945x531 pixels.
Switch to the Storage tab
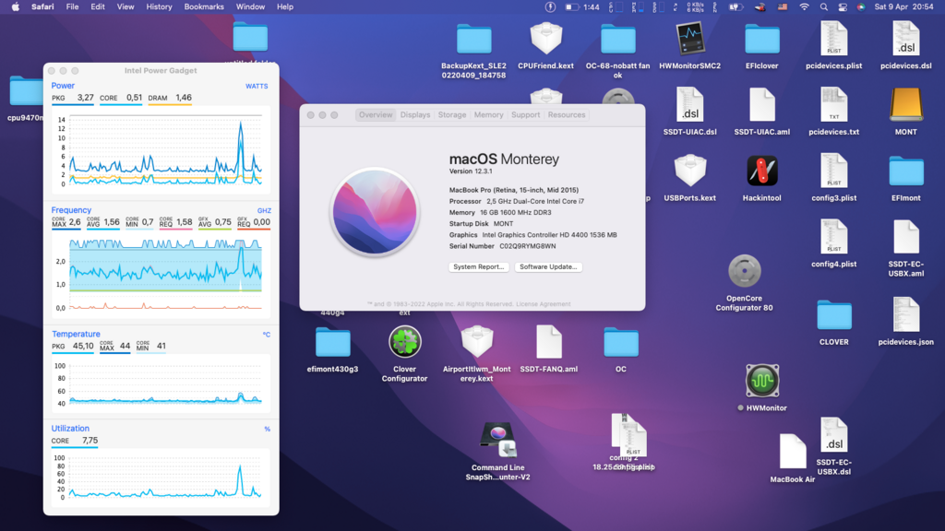click(452, 115)
